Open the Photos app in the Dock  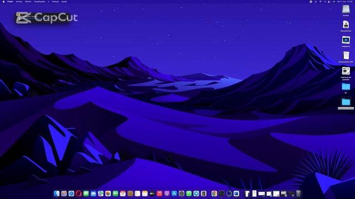[108, 193]
